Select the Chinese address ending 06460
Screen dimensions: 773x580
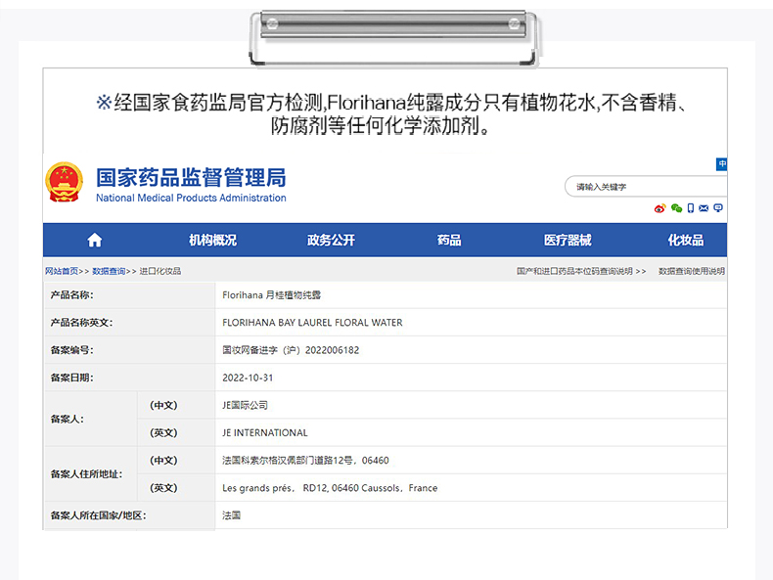coord(305,461)
